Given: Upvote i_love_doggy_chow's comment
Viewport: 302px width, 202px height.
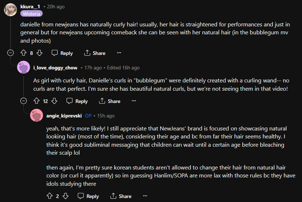Looking at the screenshot, I should pyautogui.click(x=36, y=101).
